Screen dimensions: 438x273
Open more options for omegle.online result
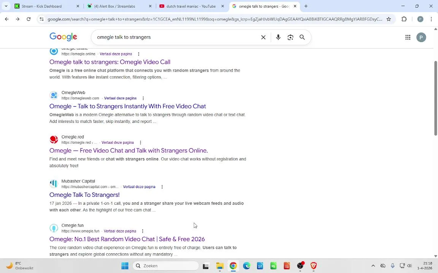[138, 54]
